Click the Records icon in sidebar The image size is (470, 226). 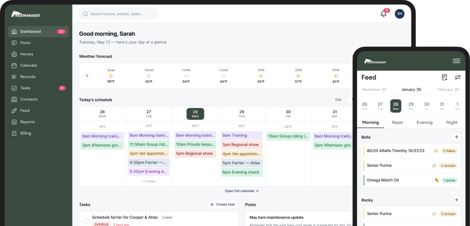coord(14,77)
